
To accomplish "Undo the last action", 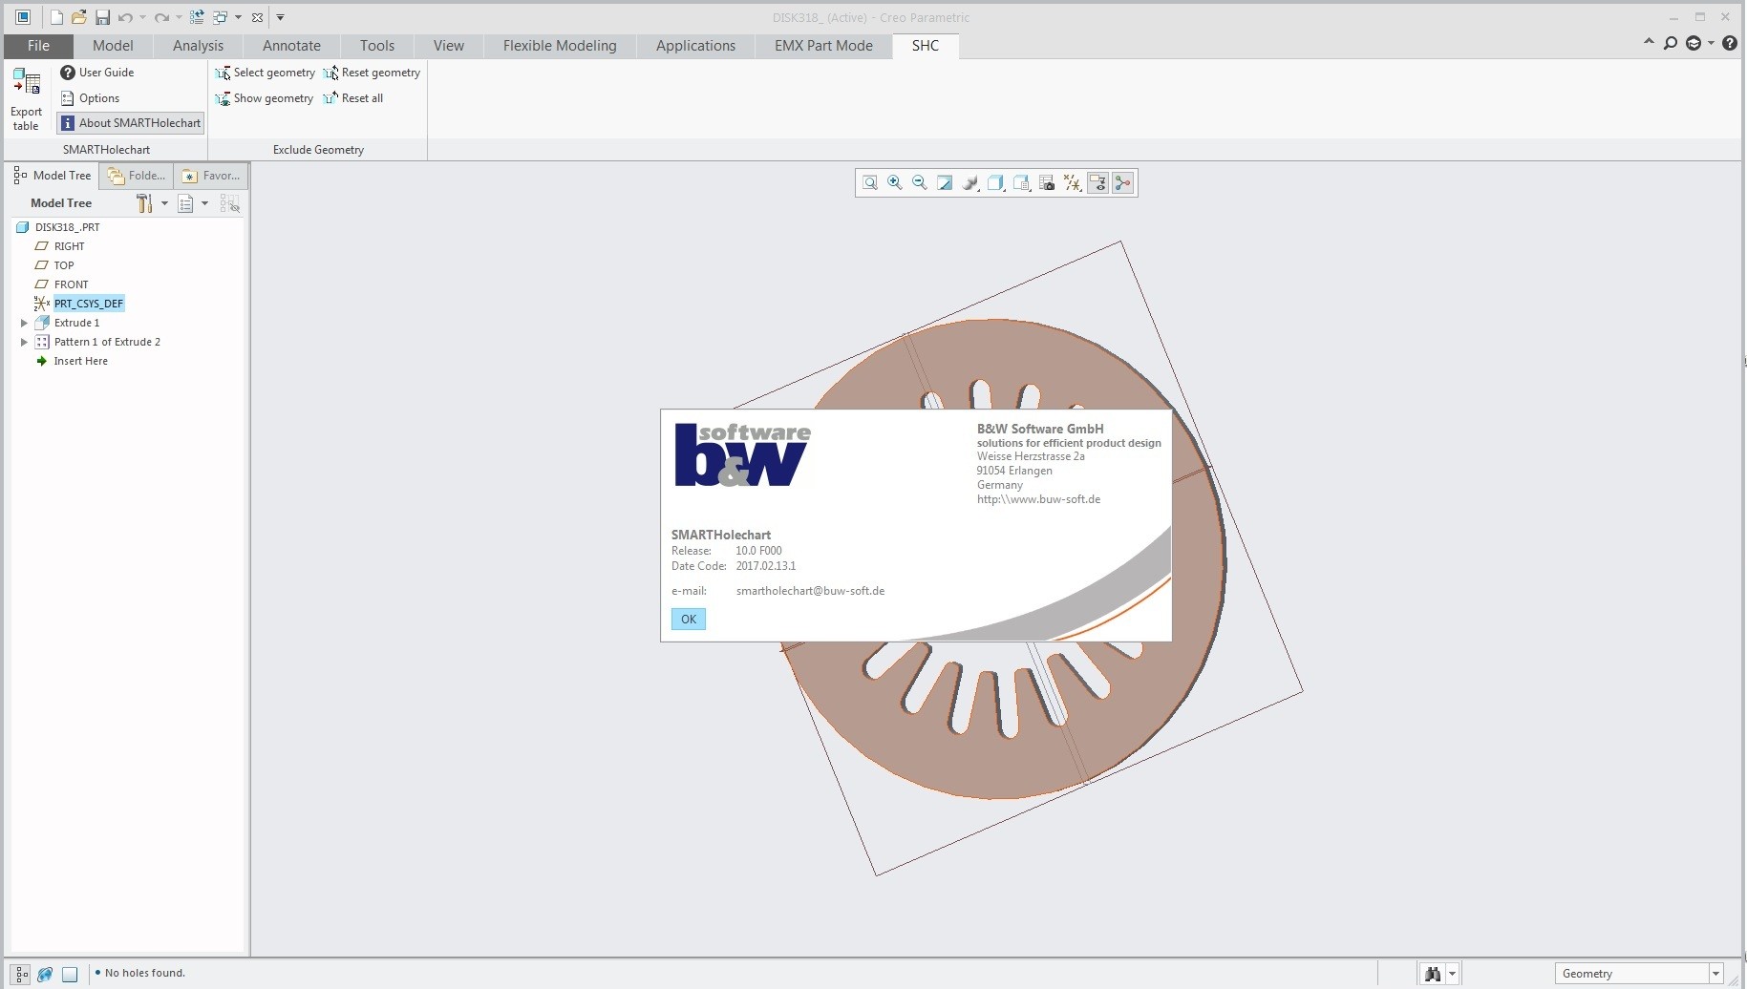I will [125, 17].
